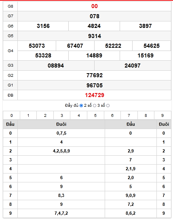Highlight numbers with digit 2
The image size is (173, 220).
coord(45,116)
